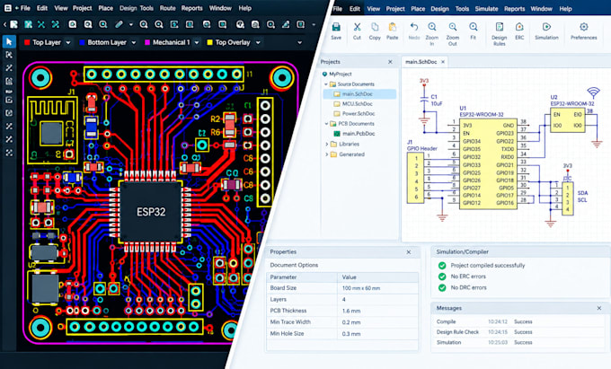The width and height of the screenshot is (611, 369).
Task: Click the red Top Layer color swatch
Action: (27, 42)
